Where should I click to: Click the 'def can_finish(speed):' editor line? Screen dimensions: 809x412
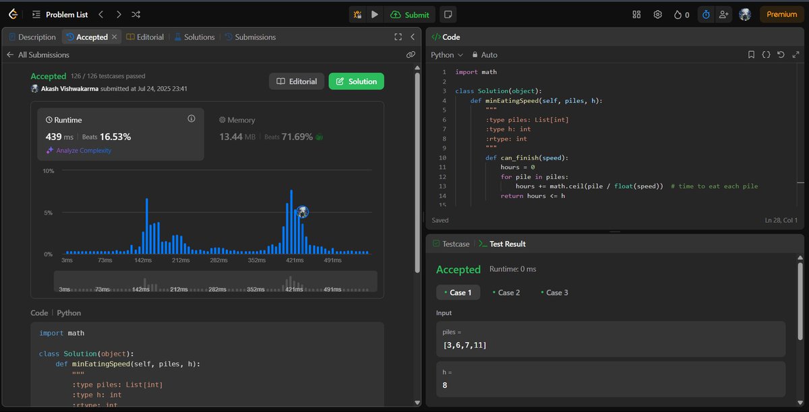click(527, 158)
